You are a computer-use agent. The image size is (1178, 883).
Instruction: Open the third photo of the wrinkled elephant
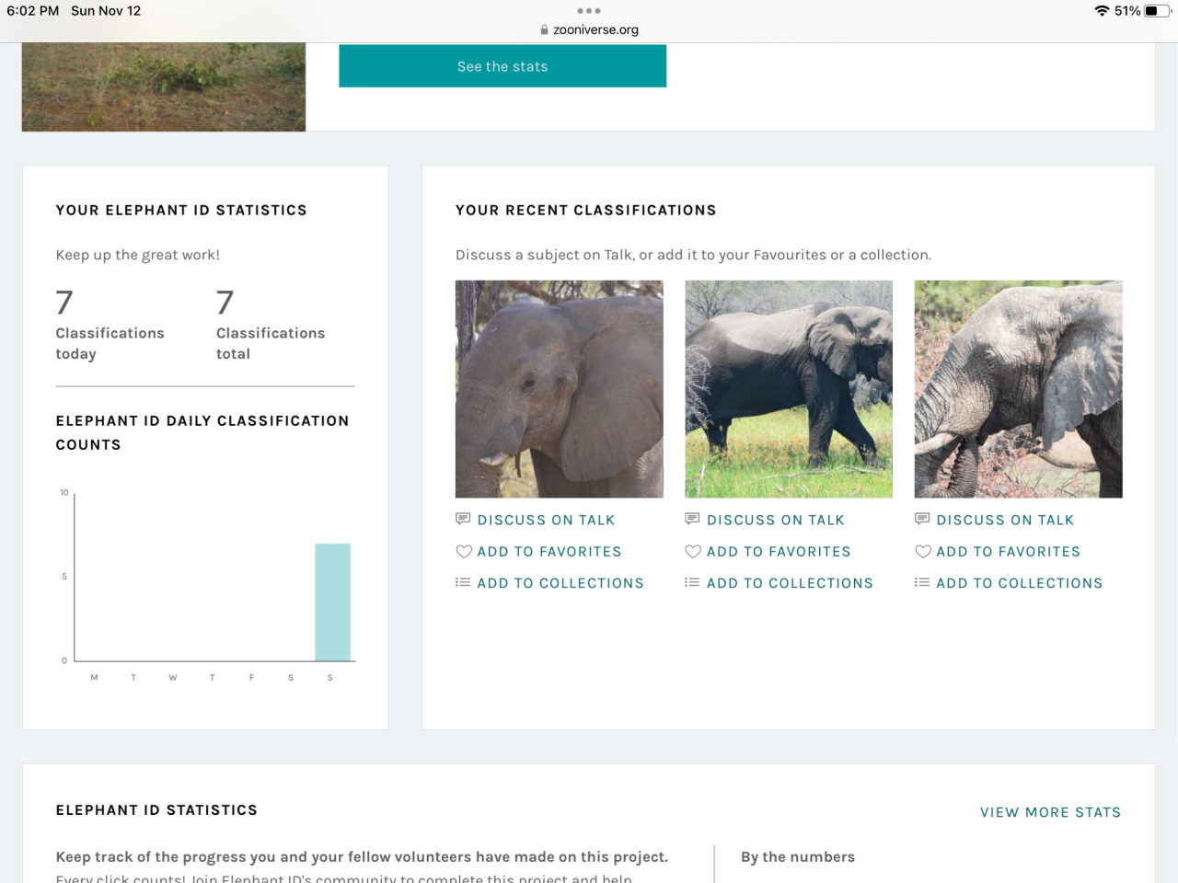coord(1019,389)
